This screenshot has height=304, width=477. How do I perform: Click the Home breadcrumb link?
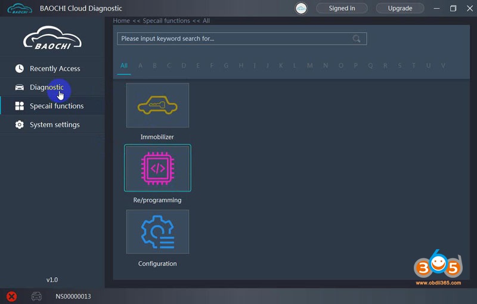point(122,21)
